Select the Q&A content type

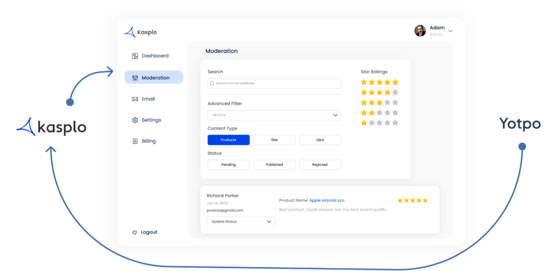click(x=320, y=140)
